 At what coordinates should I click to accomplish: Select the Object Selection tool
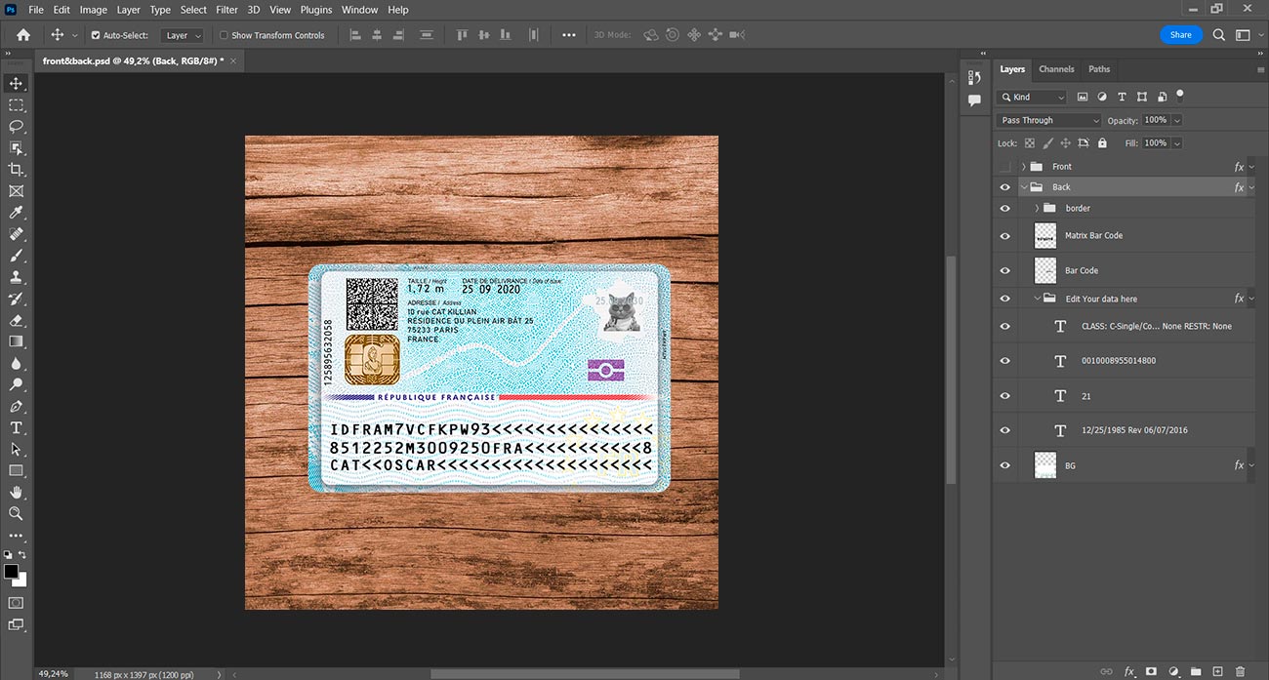pyautogui.click(x=16, y=148)
